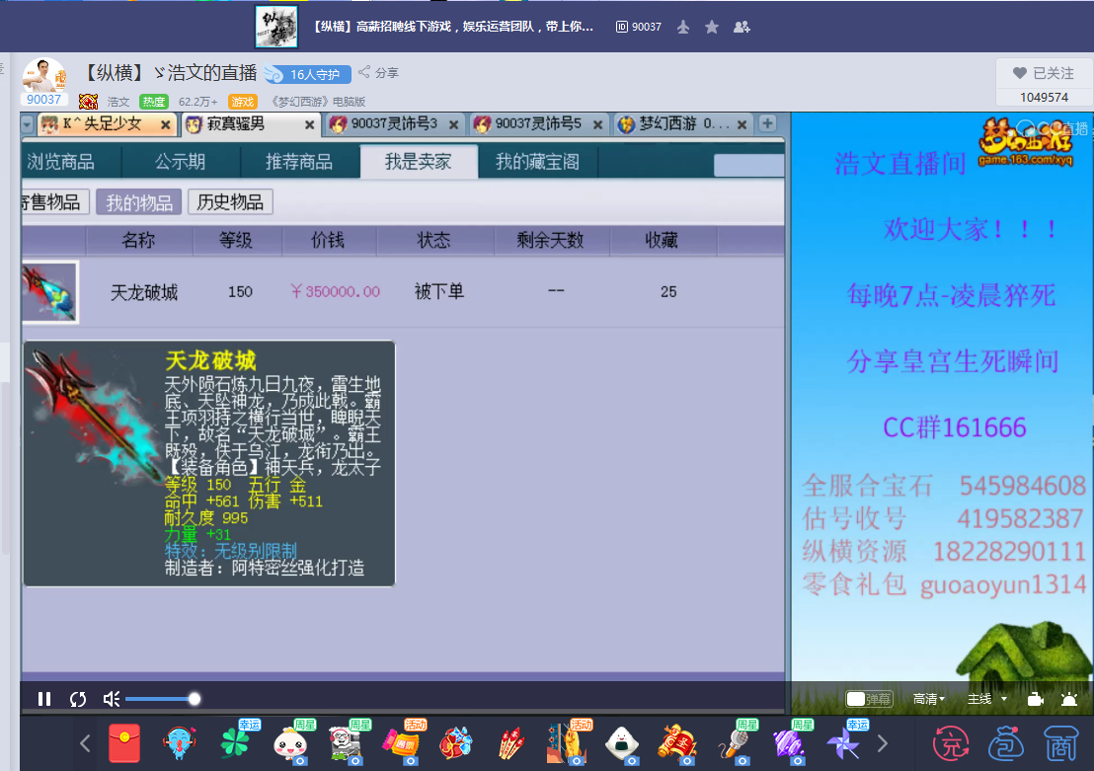1094x771 pixels.
Task: Switch to 公示期 tab
Action: [x=181, y=162]
